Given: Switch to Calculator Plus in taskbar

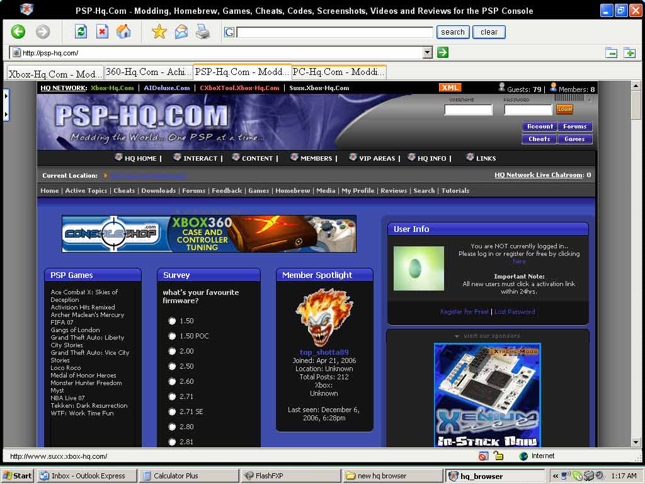Looking at the screenshot, I should (x=189, y=476).
